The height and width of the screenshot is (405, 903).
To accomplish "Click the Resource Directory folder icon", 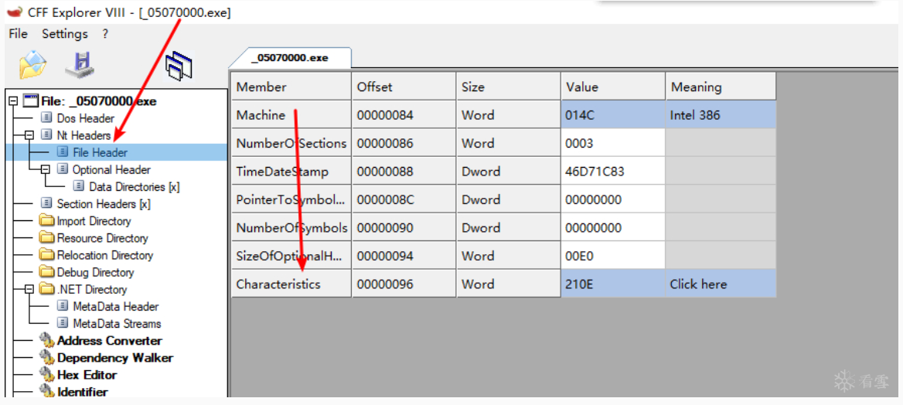I will tap(46, 238).
